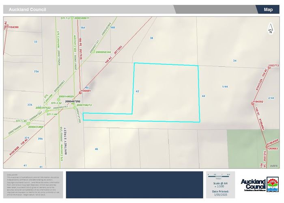Screen dimensions: 284x203
Task: Click the green label 2000121395
Action: 78,116
